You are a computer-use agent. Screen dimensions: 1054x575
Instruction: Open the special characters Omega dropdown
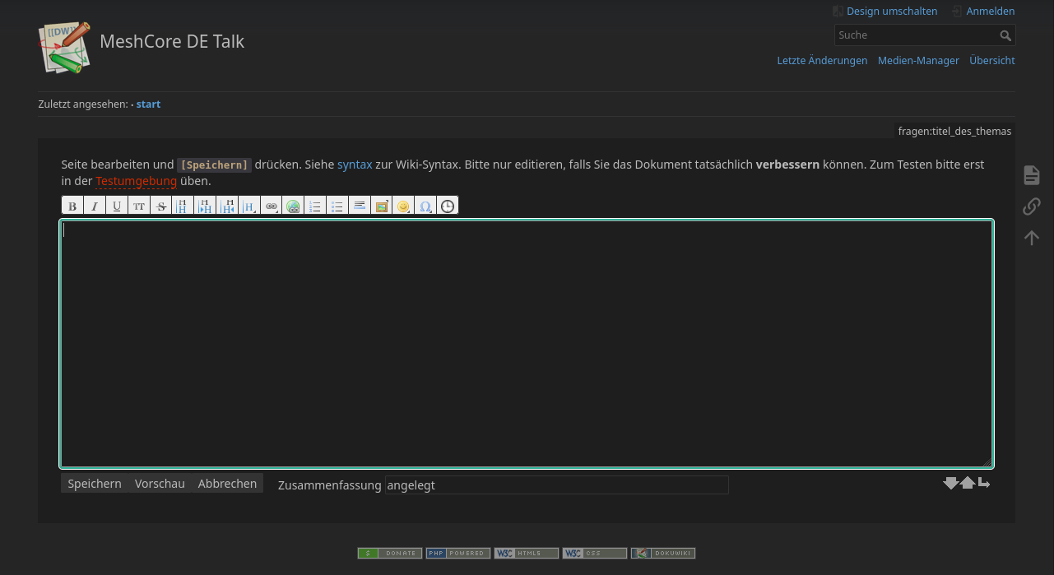click(x=425, y=206)
